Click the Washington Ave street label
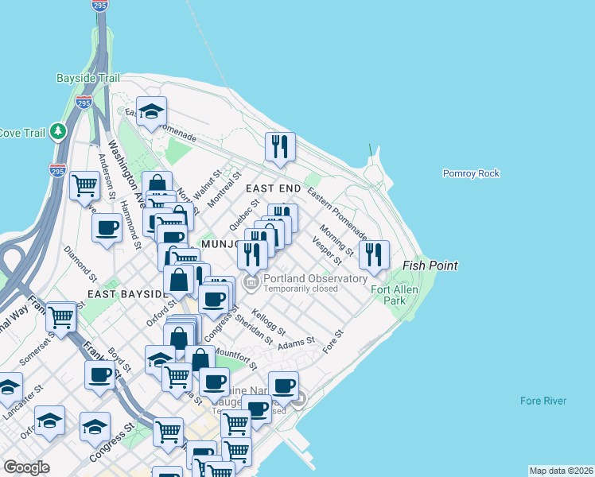595x477 pixels. (x=126, y=173)
